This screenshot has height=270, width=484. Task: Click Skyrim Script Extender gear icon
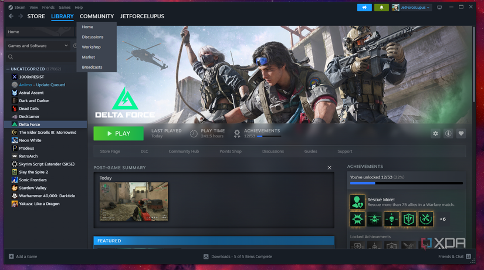[x=15, y=164]
